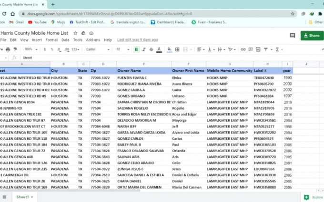Open the Fiverr bookmark
Image resolution: width=324 pixels, height=202 pixels.
[x=209, y=22]
